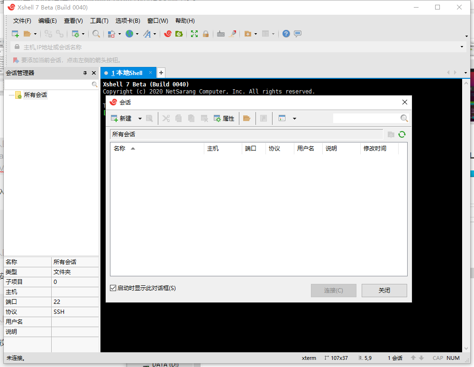Viewport: 474px width, 367px height.
Task: Open the 工具(T) menu
Action: click(99, 21)
